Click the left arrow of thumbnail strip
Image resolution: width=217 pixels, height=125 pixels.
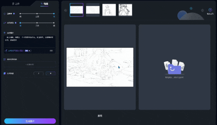pos(65,11)
